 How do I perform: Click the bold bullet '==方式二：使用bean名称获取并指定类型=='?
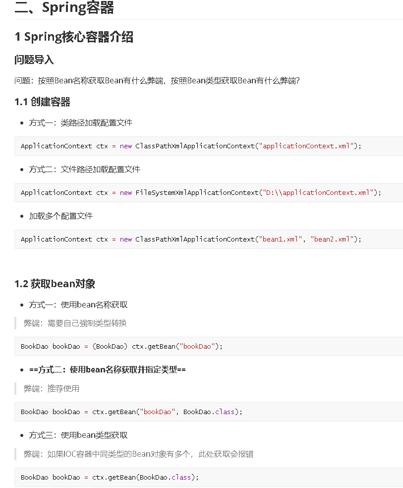point(107,370)
